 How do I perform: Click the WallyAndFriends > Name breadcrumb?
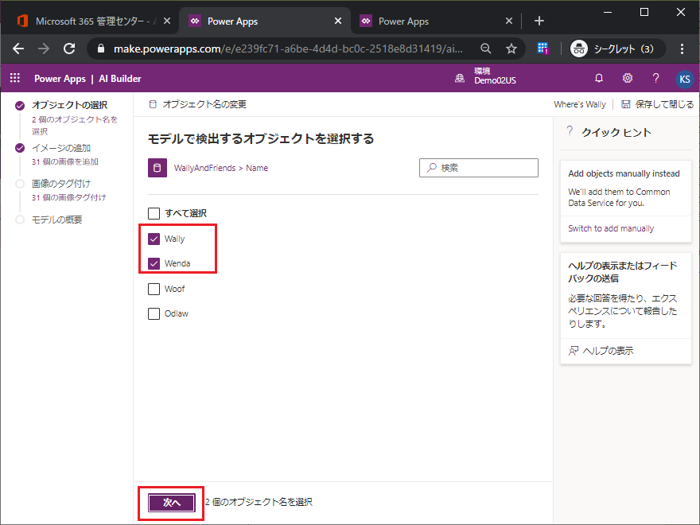pyautogui.click(x=221, y=168)
